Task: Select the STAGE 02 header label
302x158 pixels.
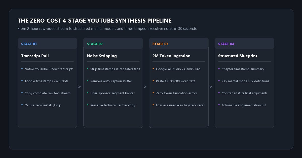Action: (x=95, y=44)
